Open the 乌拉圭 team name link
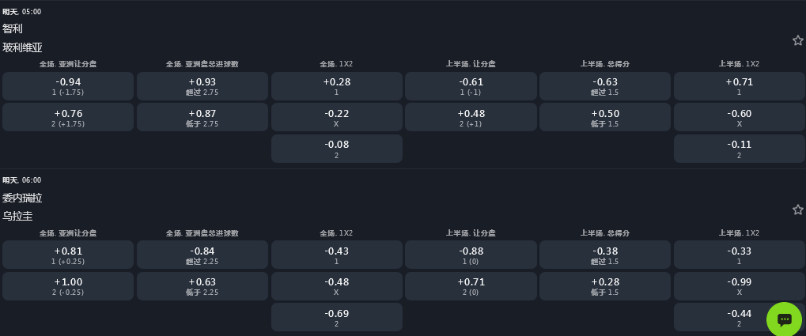 (x=17, y=216)
